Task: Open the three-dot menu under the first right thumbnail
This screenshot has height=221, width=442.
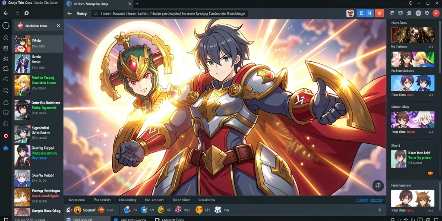Action: tap(431, 47)
